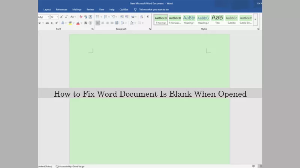Open the Font dialog launcher
Viewport: 300px width, 168px height.
(92, 29)
